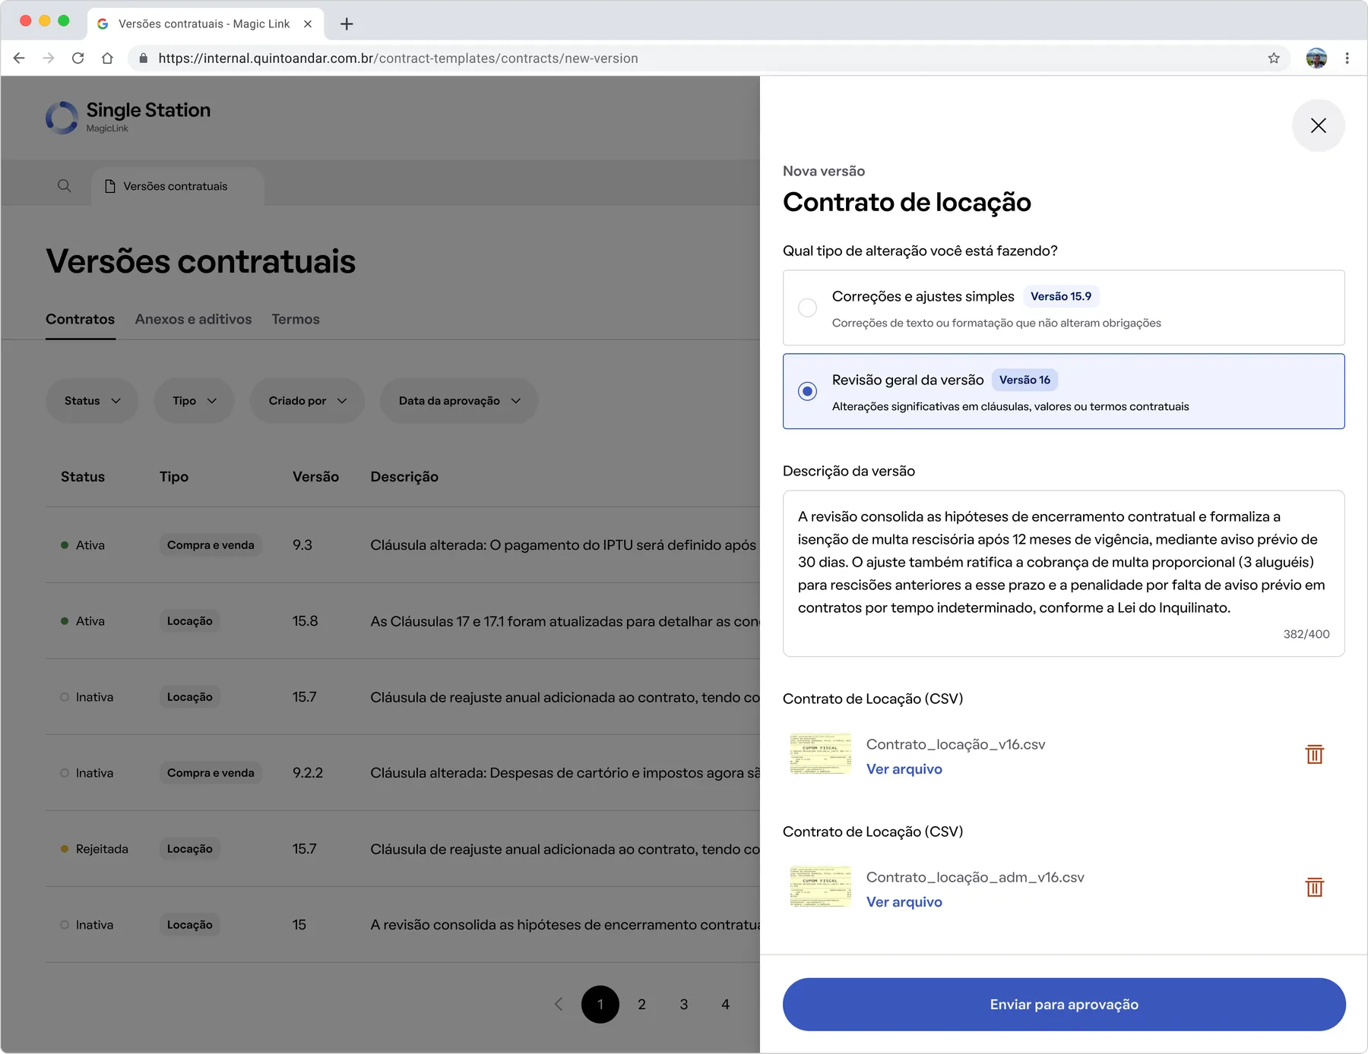
Task: Expand the Status filter dropdown
Action: point(92,400)
